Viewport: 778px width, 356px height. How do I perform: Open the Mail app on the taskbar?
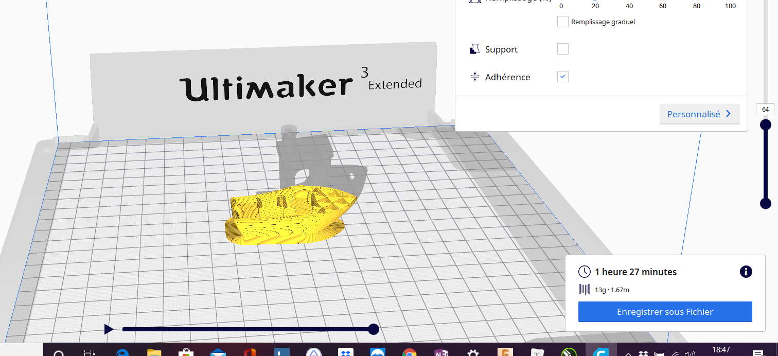218,352
